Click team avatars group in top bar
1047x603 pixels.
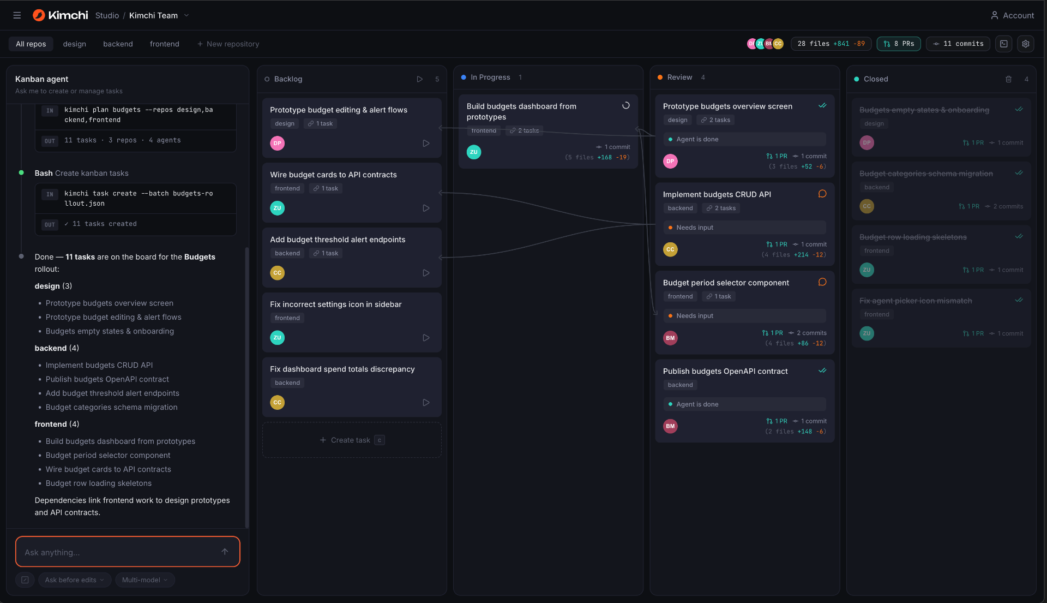765,44
